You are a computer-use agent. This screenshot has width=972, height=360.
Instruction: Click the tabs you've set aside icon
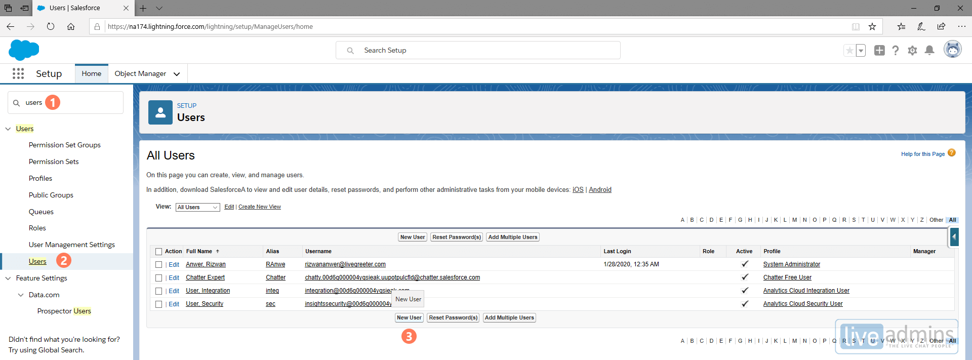8,8
